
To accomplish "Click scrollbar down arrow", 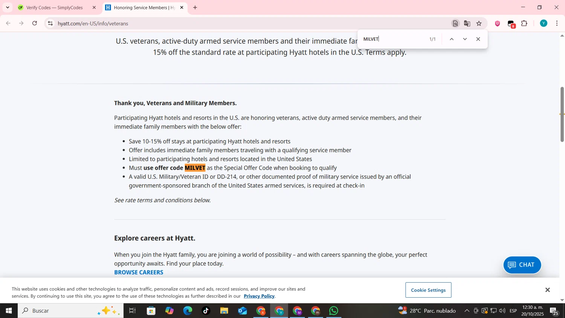I will pos(562,300).
